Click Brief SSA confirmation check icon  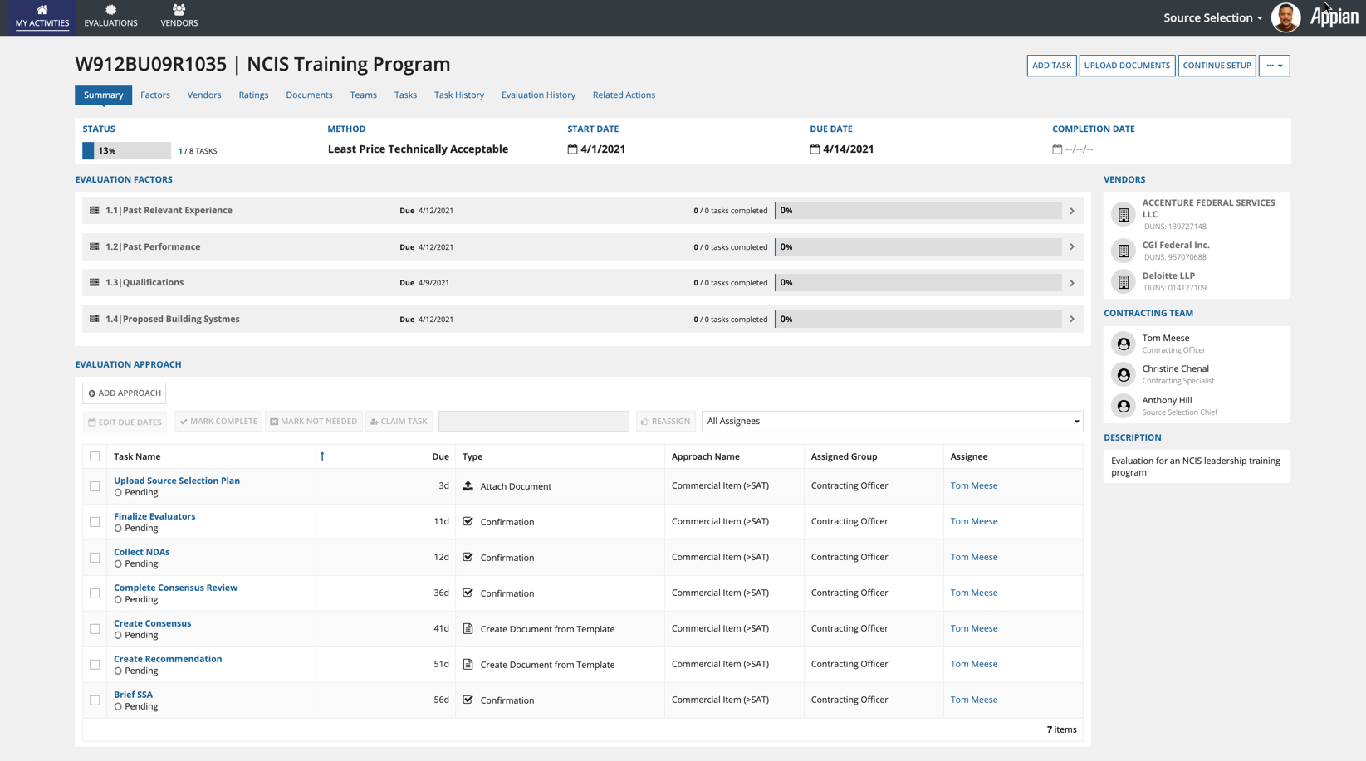[468, 700]
